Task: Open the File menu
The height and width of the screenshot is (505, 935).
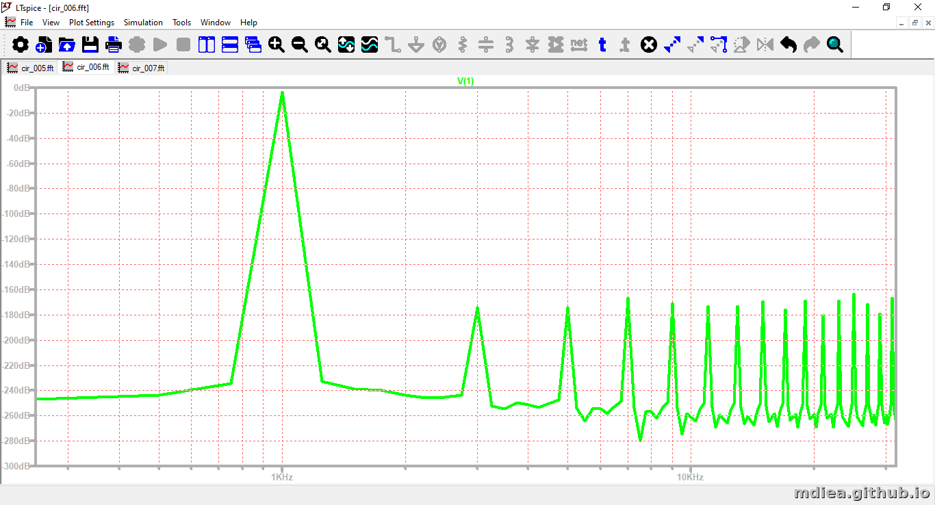Action: tap(27, 23)
